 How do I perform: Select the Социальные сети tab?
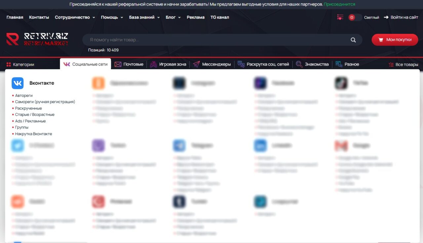pos(86,64)
